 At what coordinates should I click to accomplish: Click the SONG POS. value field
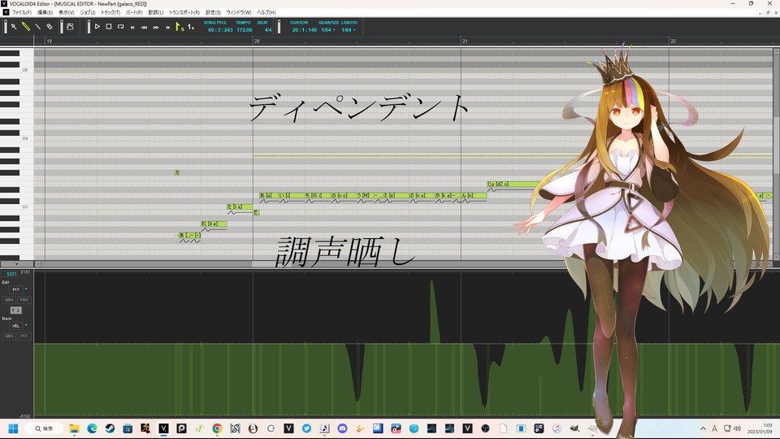point(220,30)
